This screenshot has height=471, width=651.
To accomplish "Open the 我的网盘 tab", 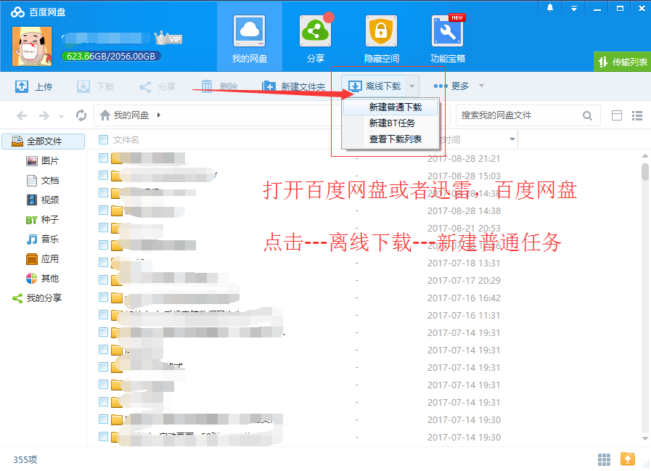I will [250, 38].
